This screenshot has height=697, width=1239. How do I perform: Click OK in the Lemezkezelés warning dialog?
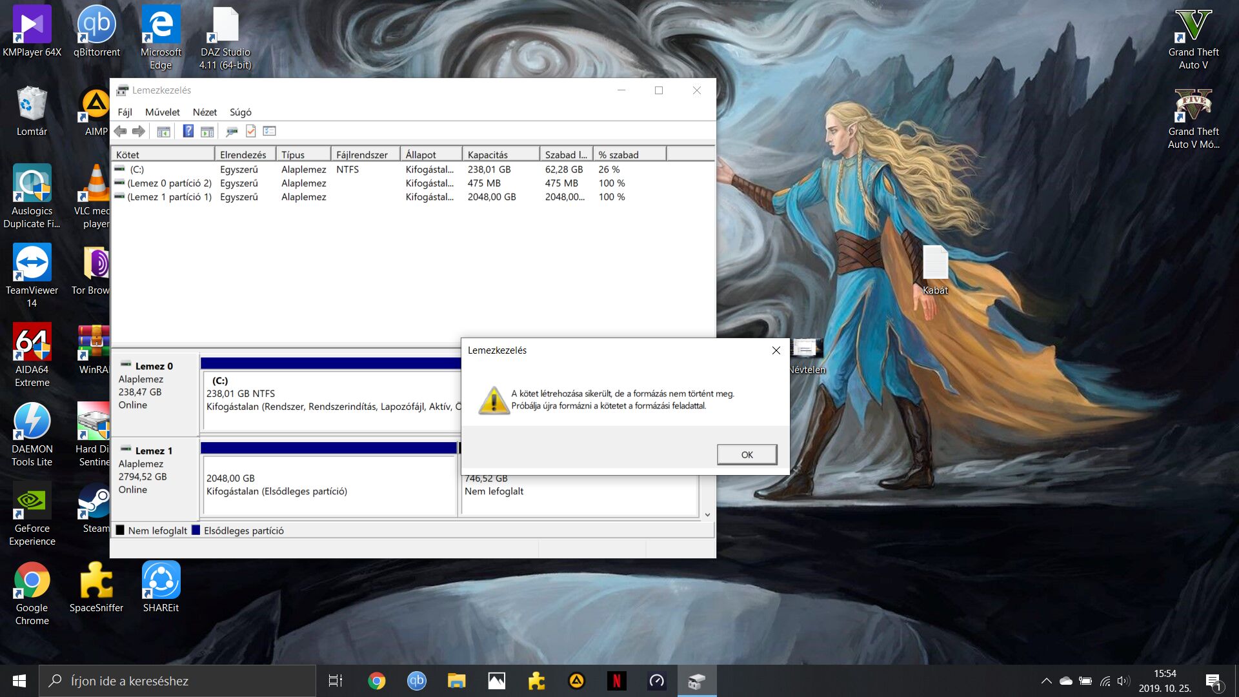747,454
